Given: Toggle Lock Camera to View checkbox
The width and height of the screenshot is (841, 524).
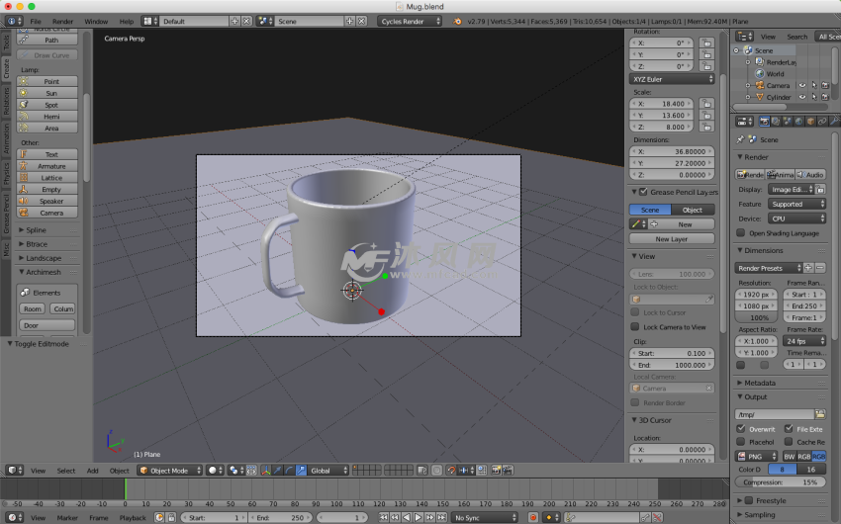Looking at the screenshot, I should click(x=635, y=326).
